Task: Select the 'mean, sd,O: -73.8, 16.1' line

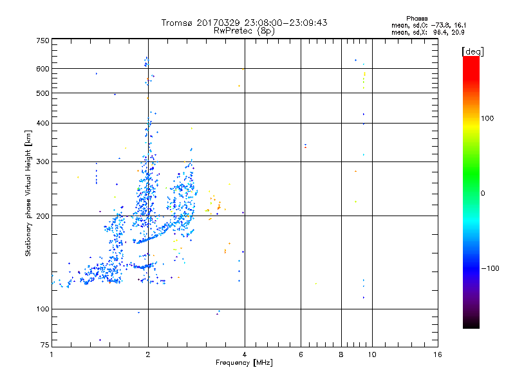Action: (429, 25)
